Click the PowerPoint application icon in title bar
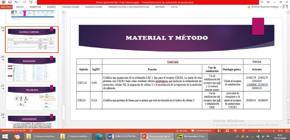Image resolution: width=290 pixels, height=140 pixels. [x=3, y=2]
